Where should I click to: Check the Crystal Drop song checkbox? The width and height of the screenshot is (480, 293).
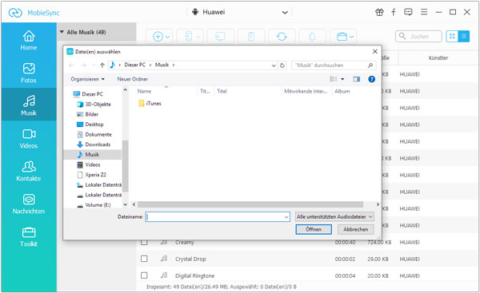click(x=144, y=259)
